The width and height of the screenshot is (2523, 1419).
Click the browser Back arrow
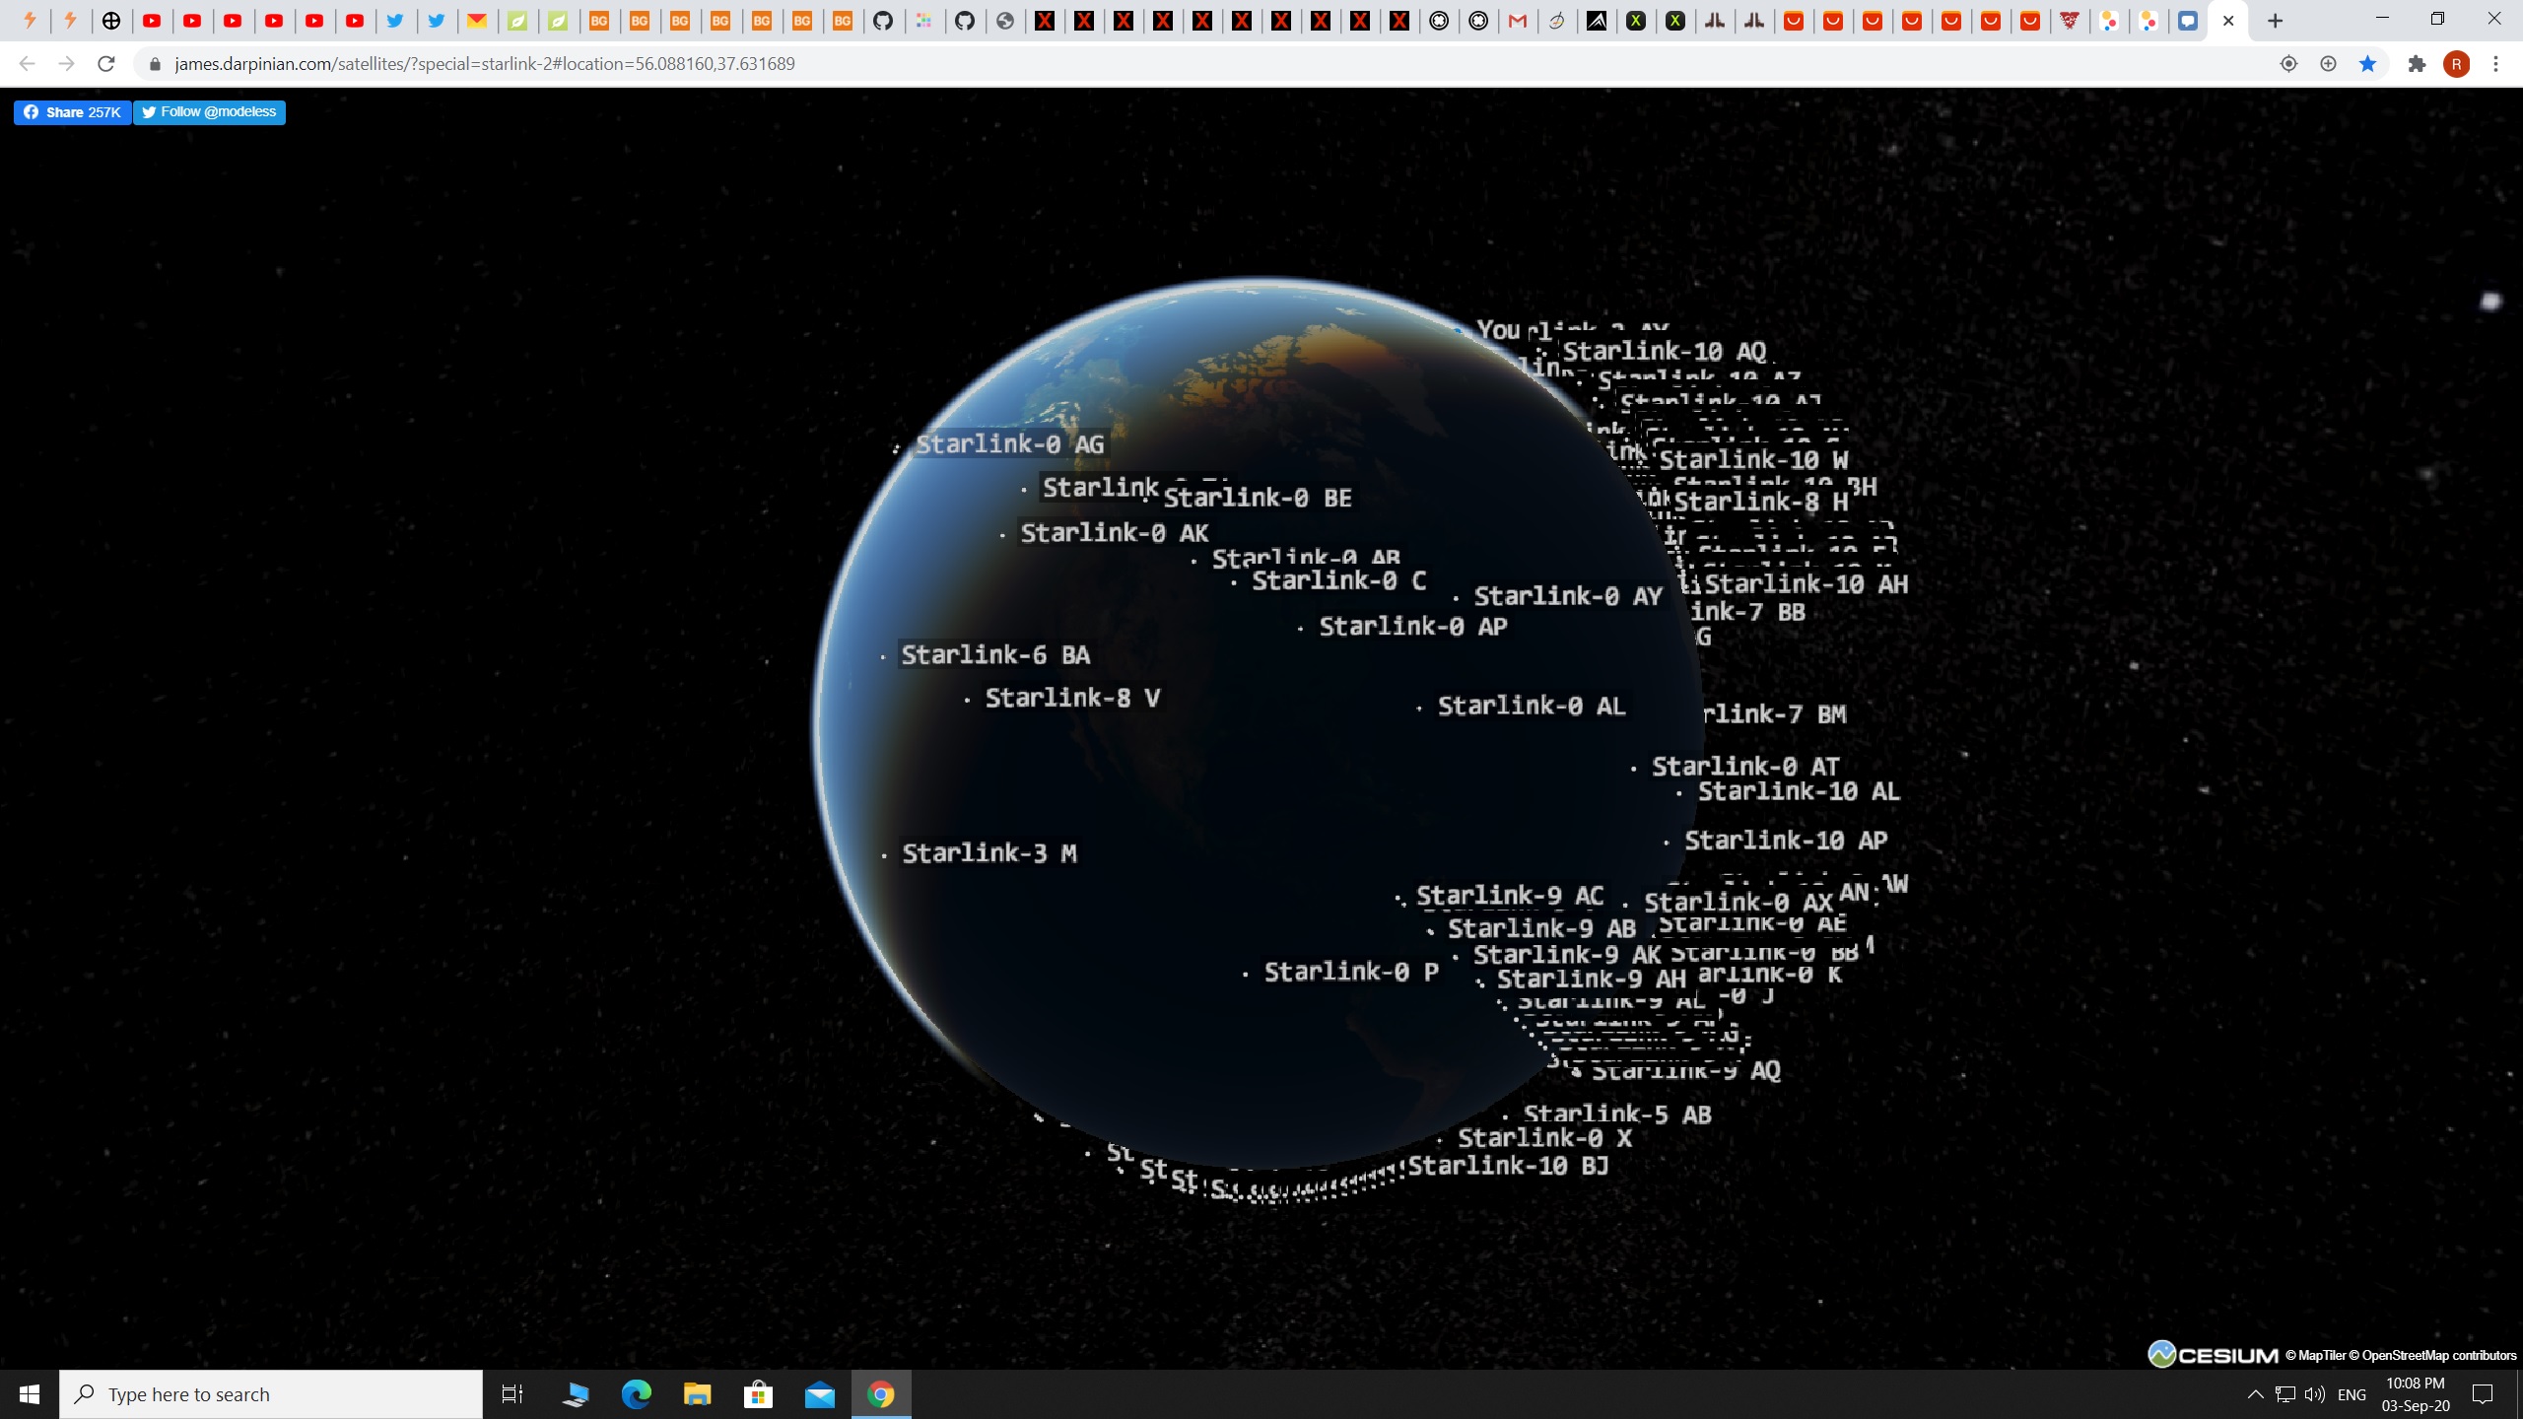[27, 64]
